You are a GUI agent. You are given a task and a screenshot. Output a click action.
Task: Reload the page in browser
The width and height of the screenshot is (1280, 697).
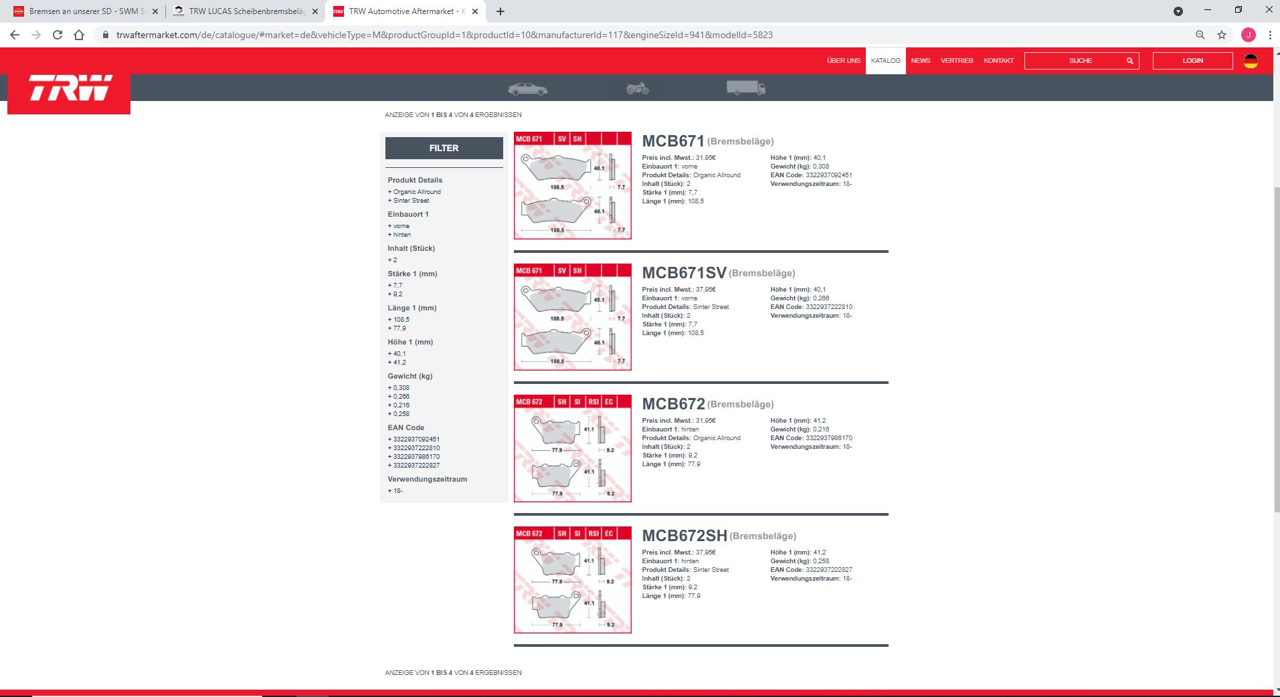tap(58, 35)
